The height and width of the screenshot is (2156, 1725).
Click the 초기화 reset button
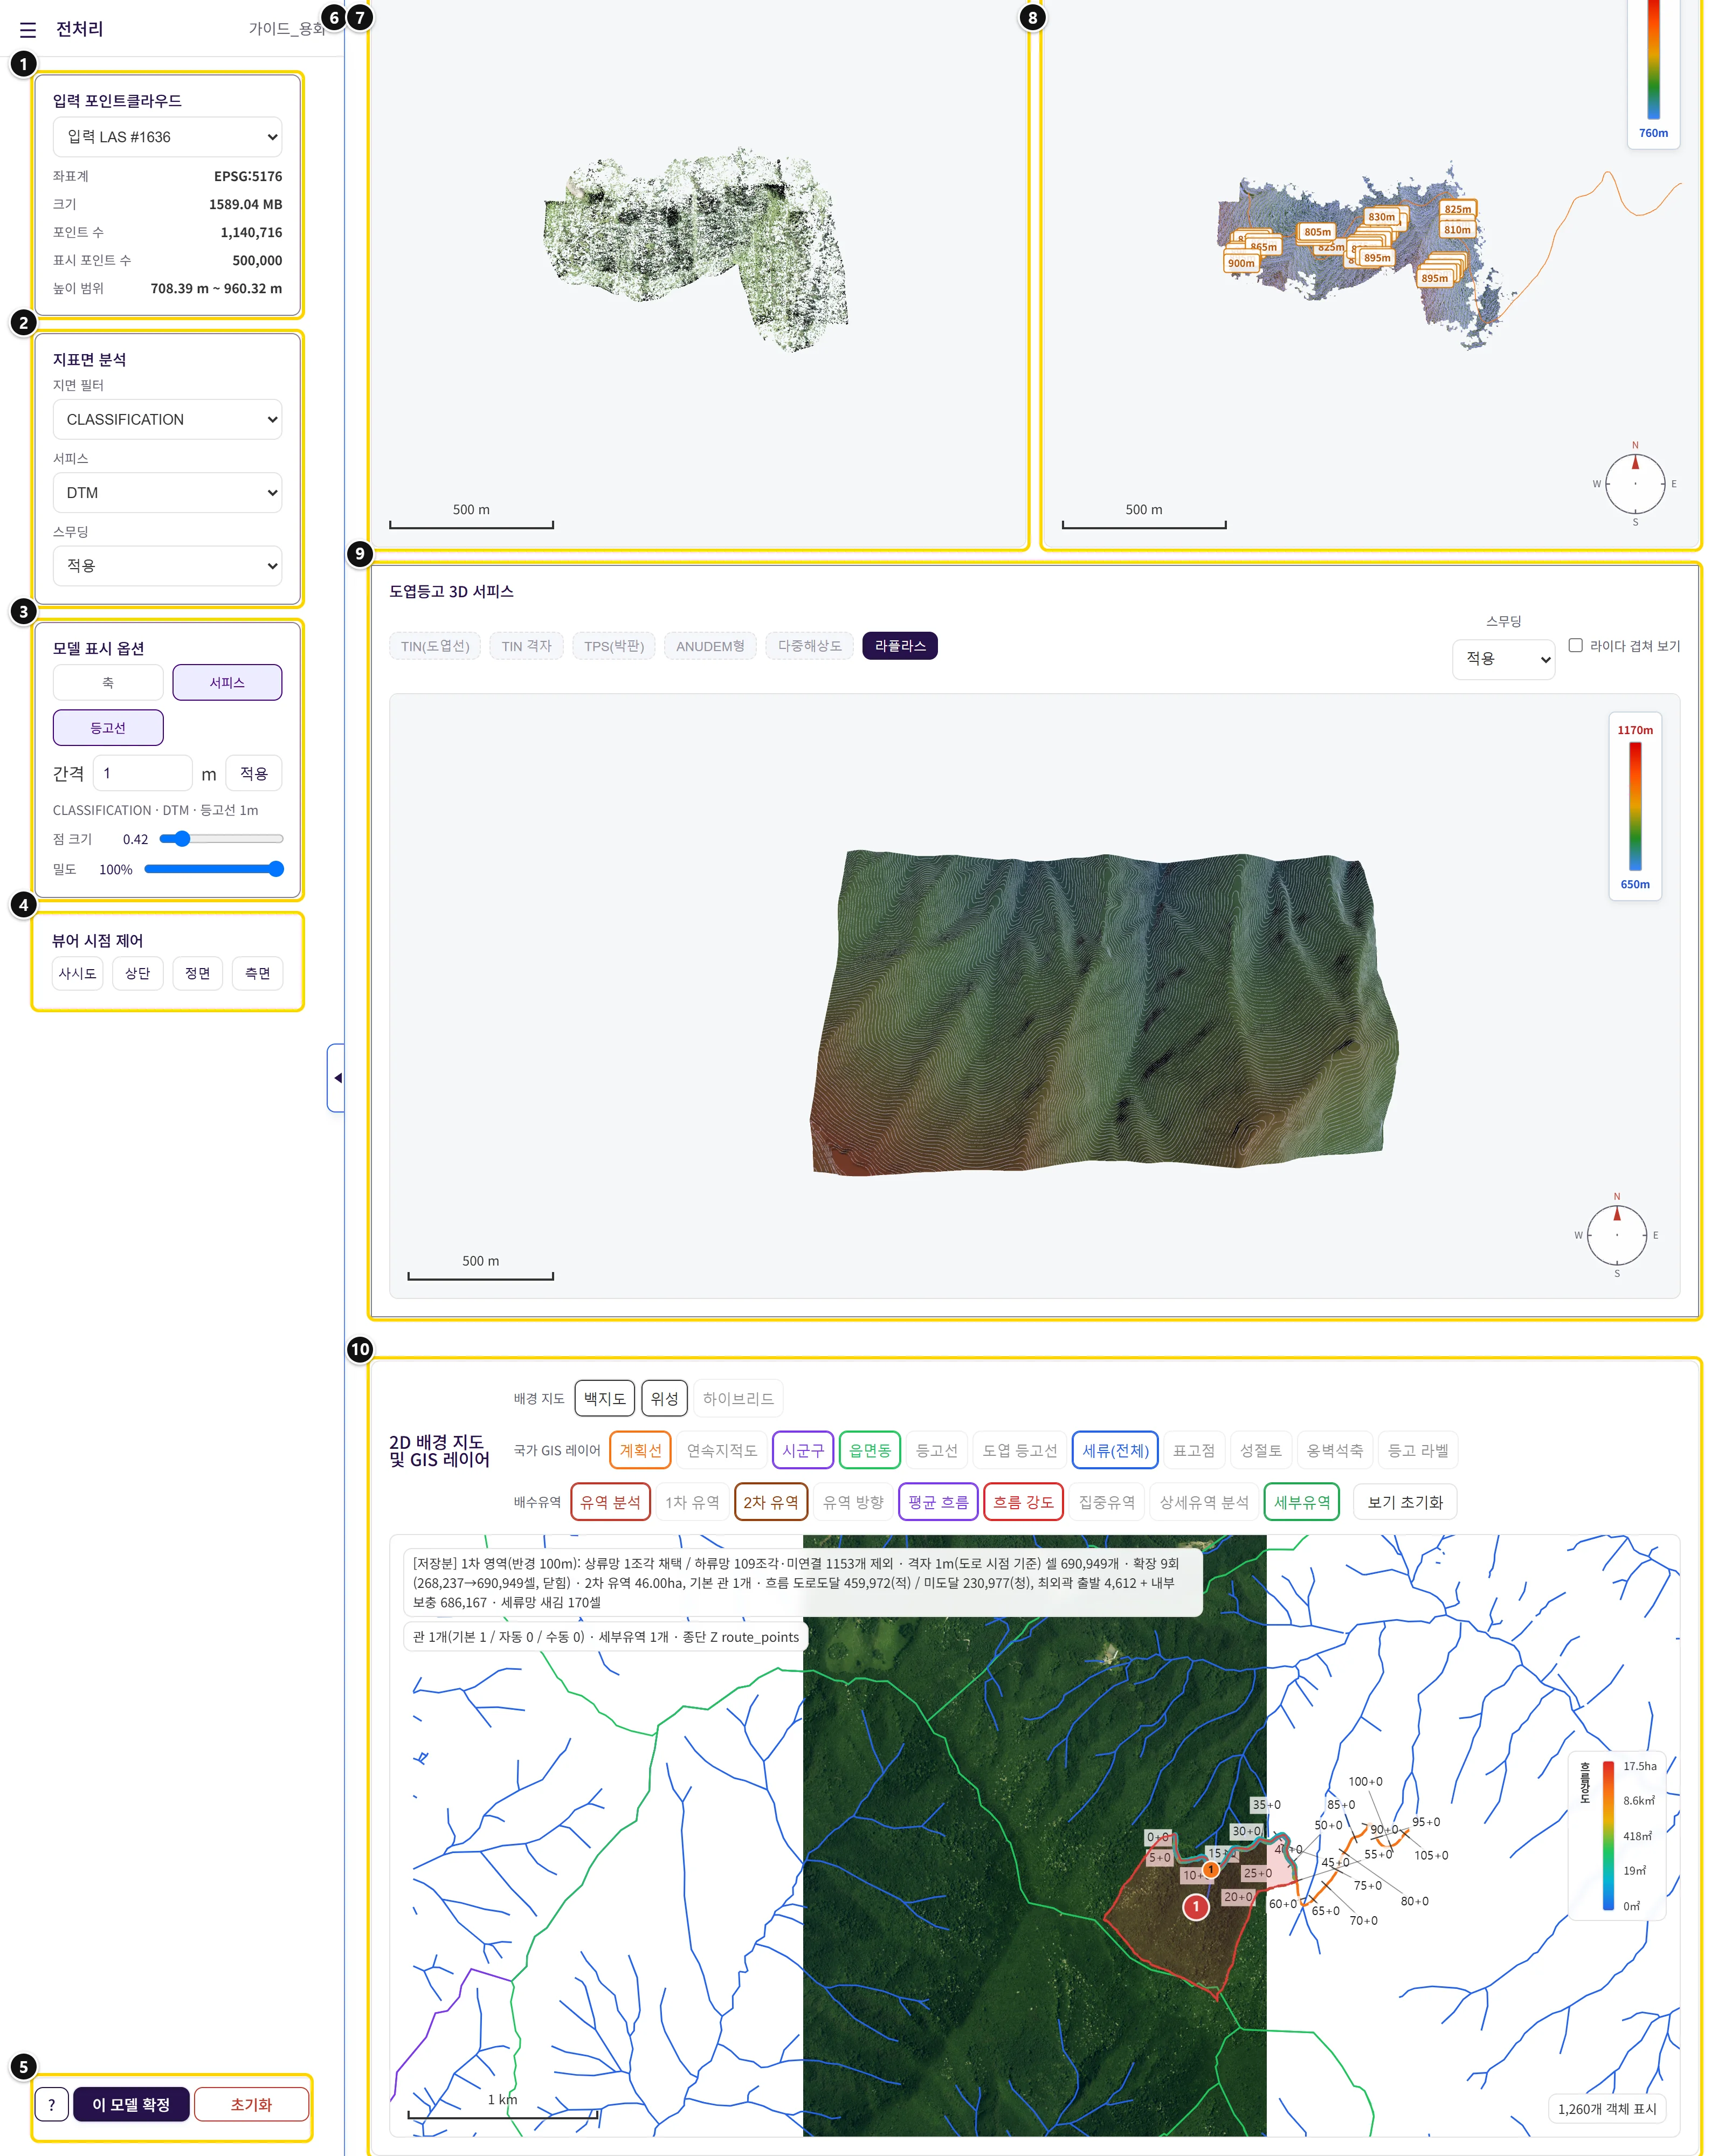[251, 2104]
